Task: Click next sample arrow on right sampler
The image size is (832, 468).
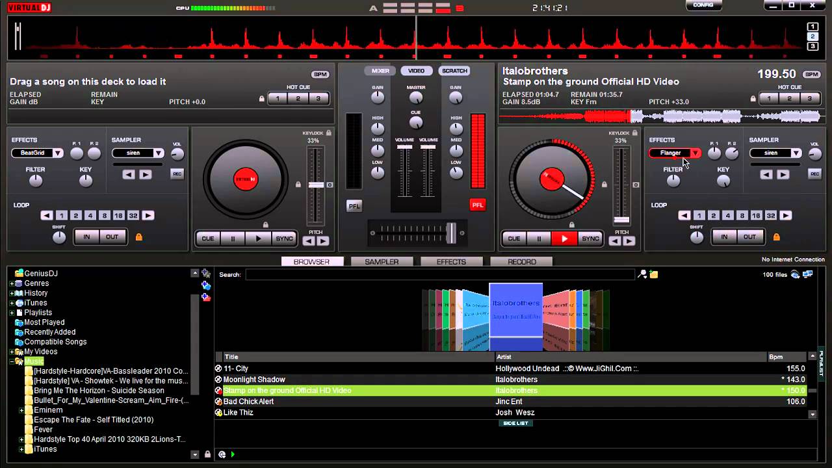Action: 783,174
